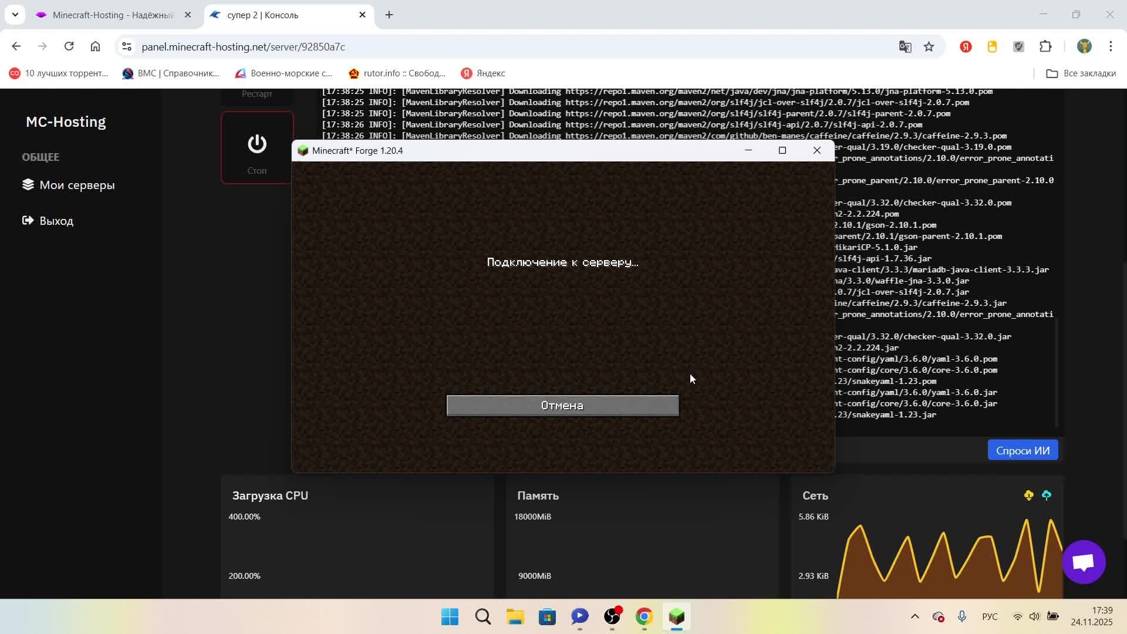Click the address bar URL
Image resolution: width=1127 pixels, height=634 pixels.
click(243, 47)
